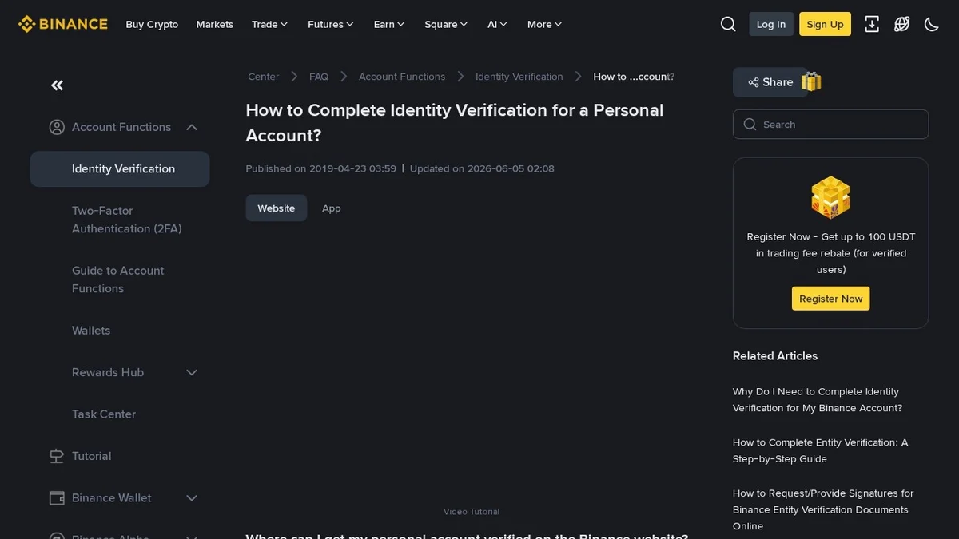
Task: Open 'How to Request/Provide Signatures' article
Action: [823, 509]
